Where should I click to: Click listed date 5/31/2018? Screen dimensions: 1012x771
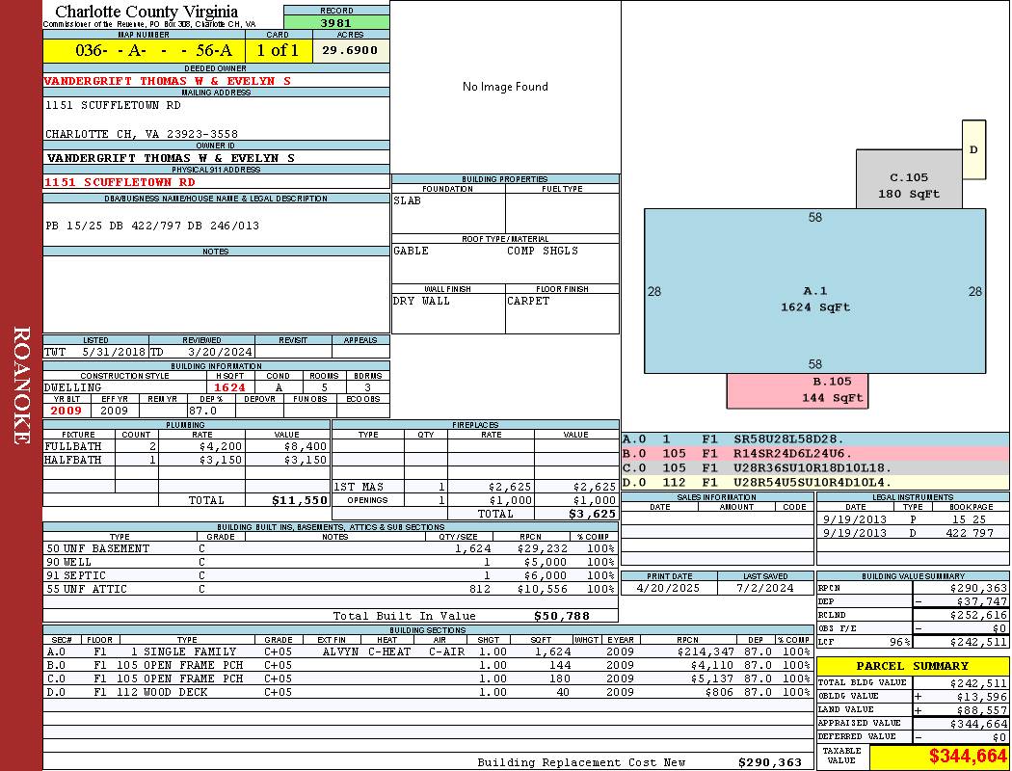(x=114, y=353)
